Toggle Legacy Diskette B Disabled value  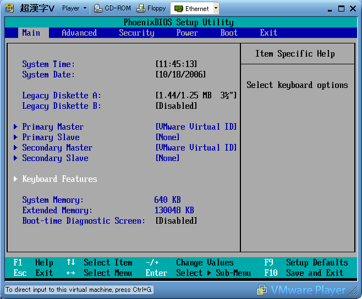pos(176,106)
